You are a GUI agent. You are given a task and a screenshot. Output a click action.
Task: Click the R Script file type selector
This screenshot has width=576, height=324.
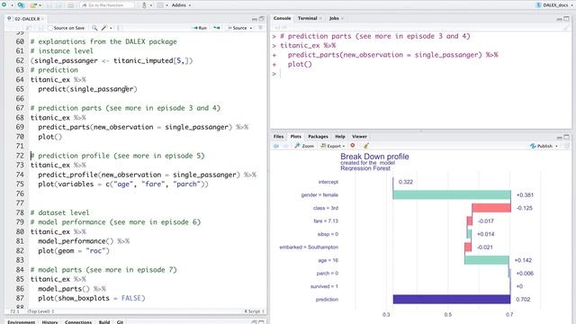click(254, 311)
